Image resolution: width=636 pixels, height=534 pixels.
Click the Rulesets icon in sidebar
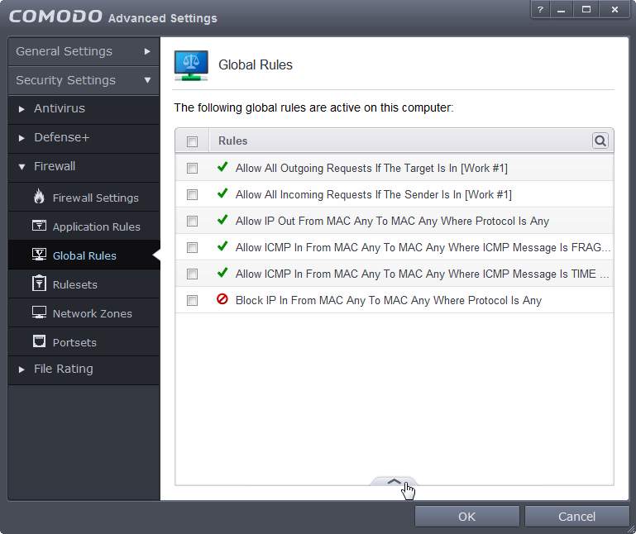(39, 284)
